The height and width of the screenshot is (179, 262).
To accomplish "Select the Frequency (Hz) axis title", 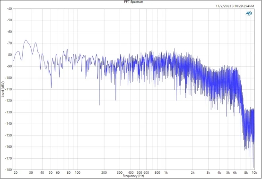I will 133,176.
